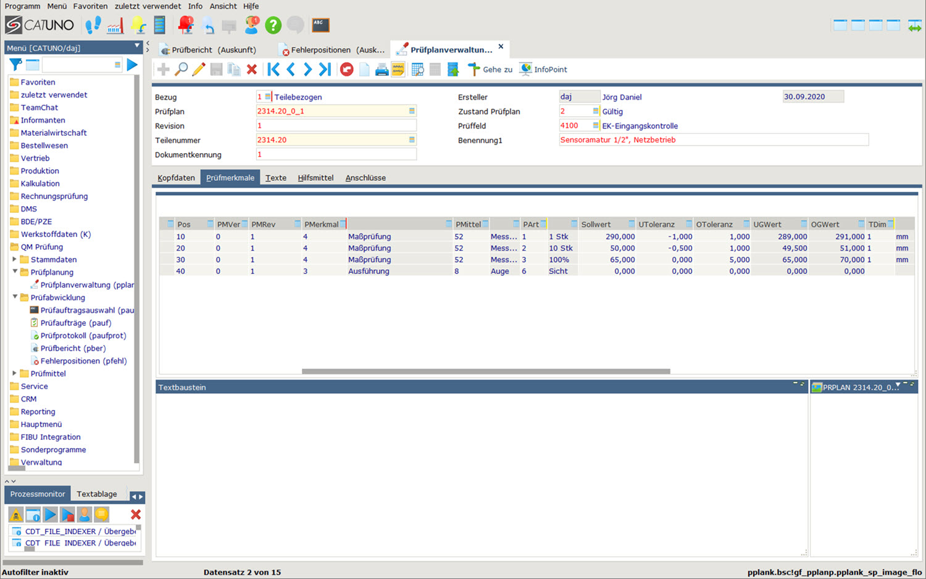Click the skull warning icon in Prozessmonitor
926x579 pixels.
[16, 514]
